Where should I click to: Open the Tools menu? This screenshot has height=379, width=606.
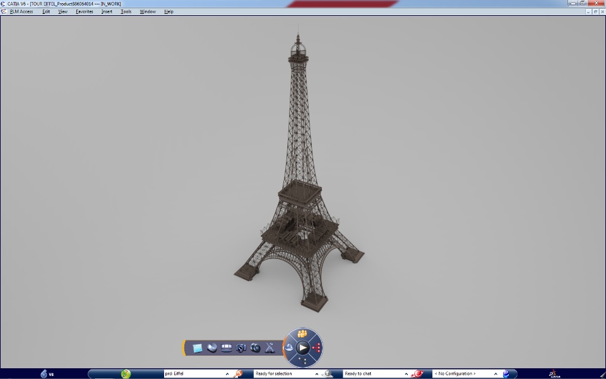126,11
